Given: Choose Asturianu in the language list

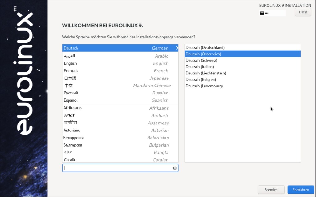Looking at the screenshot, I should 120,130.
